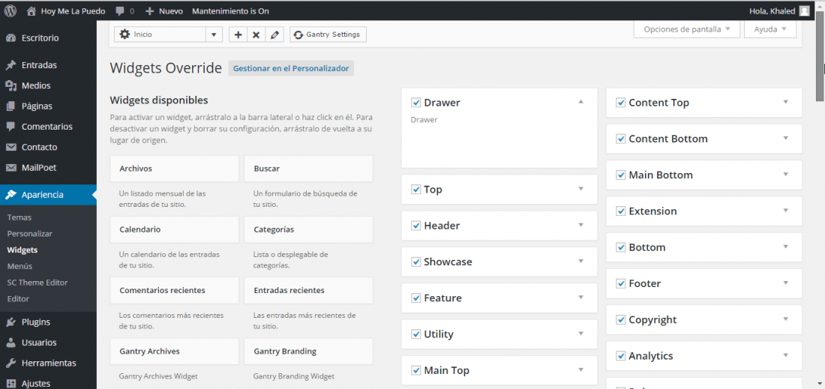The height and width of the screenshot is (389, 825).
Task: Select the Buscar widget
Action: click(x=308, y=169)
